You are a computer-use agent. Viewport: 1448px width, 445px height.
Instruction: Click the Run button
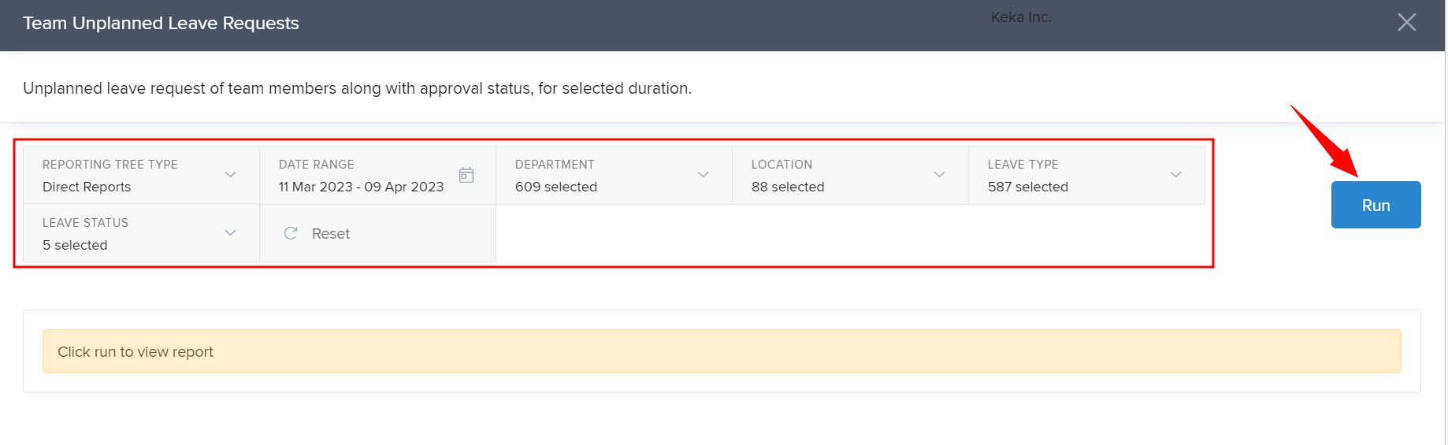pyautogui.click(x=1376, y=205)
